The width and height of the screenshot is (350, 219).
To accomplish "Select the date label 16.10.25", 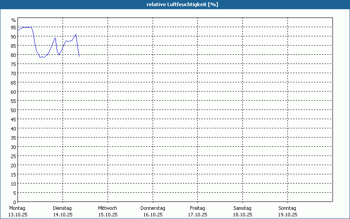I will (153, 215).
